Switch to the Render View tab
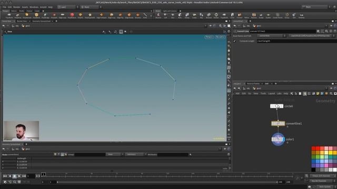The width and height of the screenshot is (337, 189). click(22, 21)
